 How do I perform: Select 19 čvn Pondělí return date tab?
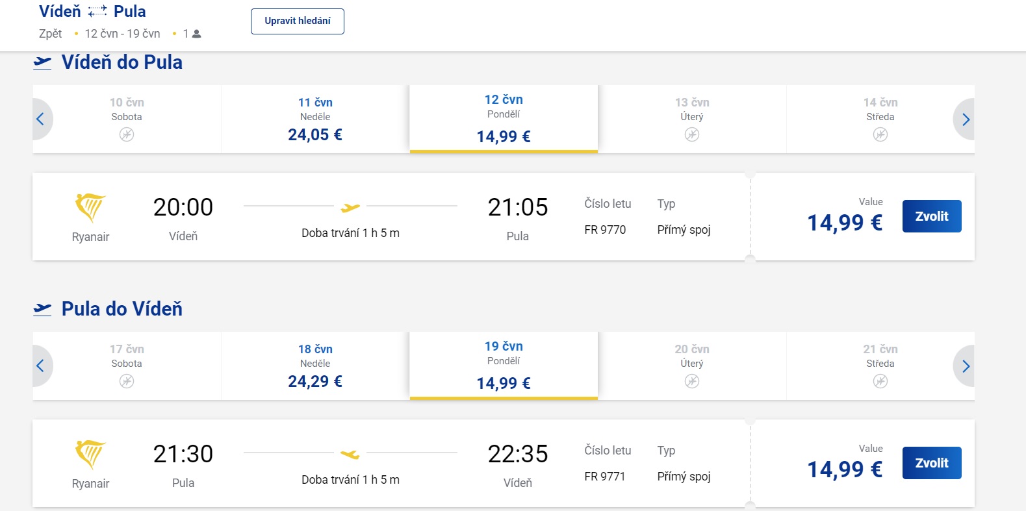tap(504, 366)
